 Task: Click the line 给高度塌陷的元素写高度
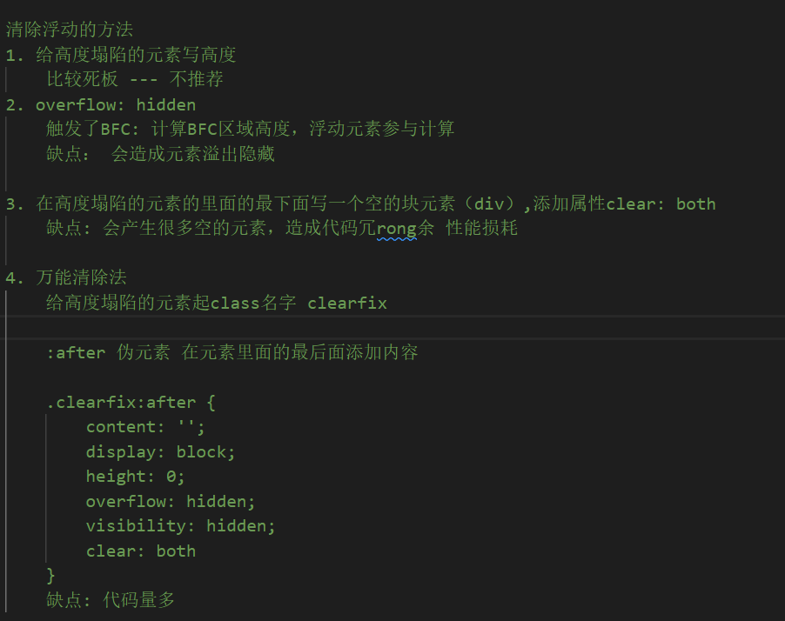coord(136,55)
